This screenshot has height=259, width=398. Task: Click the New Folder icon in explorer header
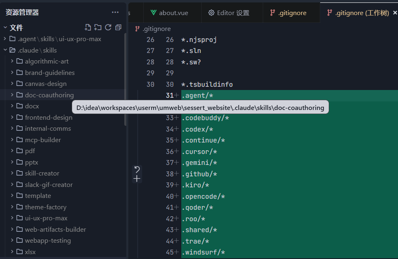(98, 28)
